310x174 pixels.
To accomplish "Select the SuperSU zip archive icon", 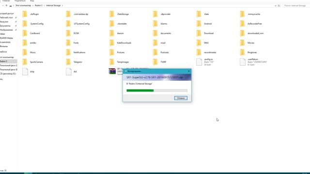I will coord(112,71).
